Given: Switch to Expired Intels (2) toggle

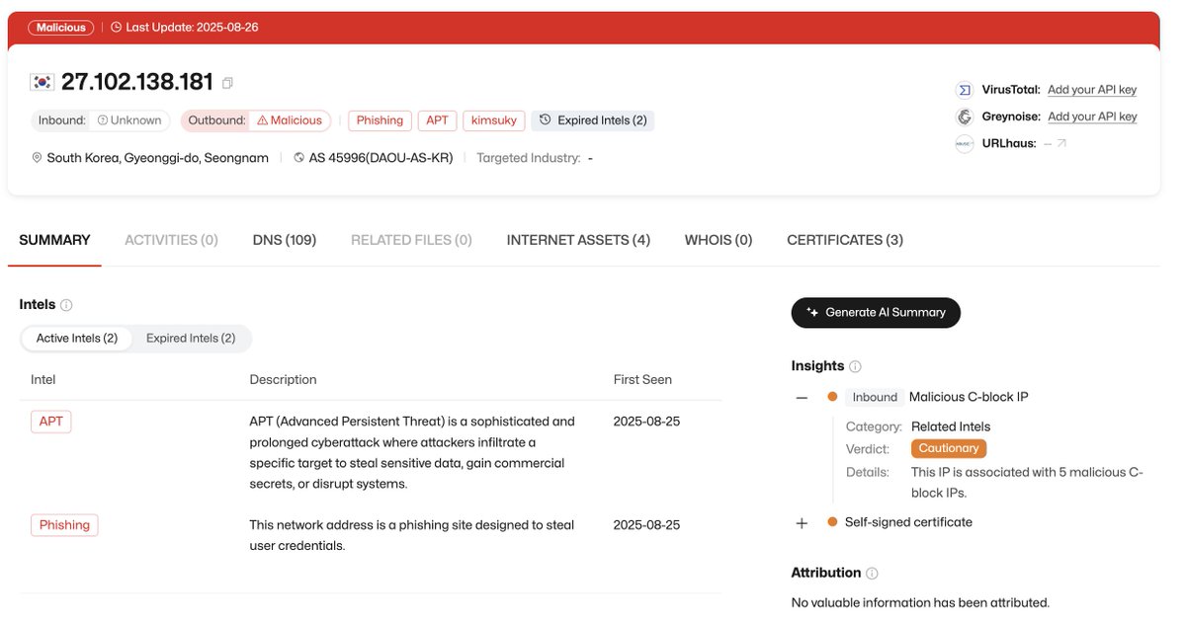Looking at the screenshot, I should coord(191,338).
